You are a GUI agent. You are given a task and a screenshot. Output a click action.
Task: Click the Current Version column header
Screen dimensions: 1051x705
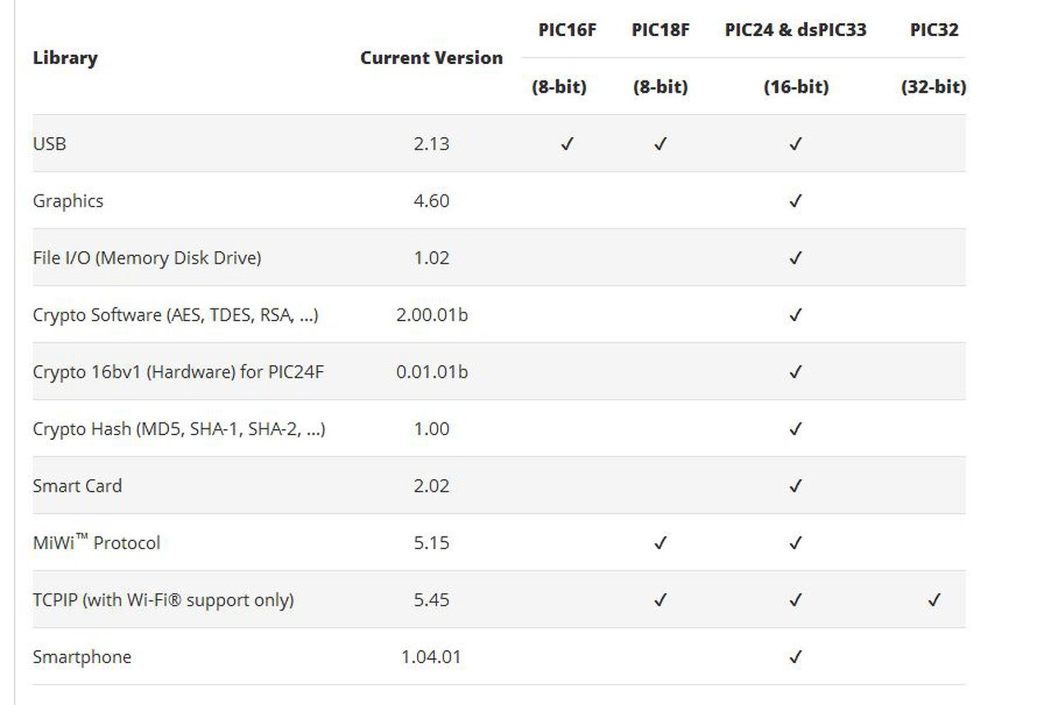point(431,58)
